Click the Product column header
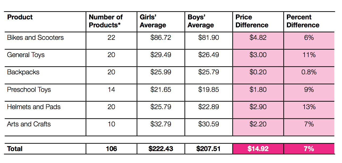 tap(20, 17)
